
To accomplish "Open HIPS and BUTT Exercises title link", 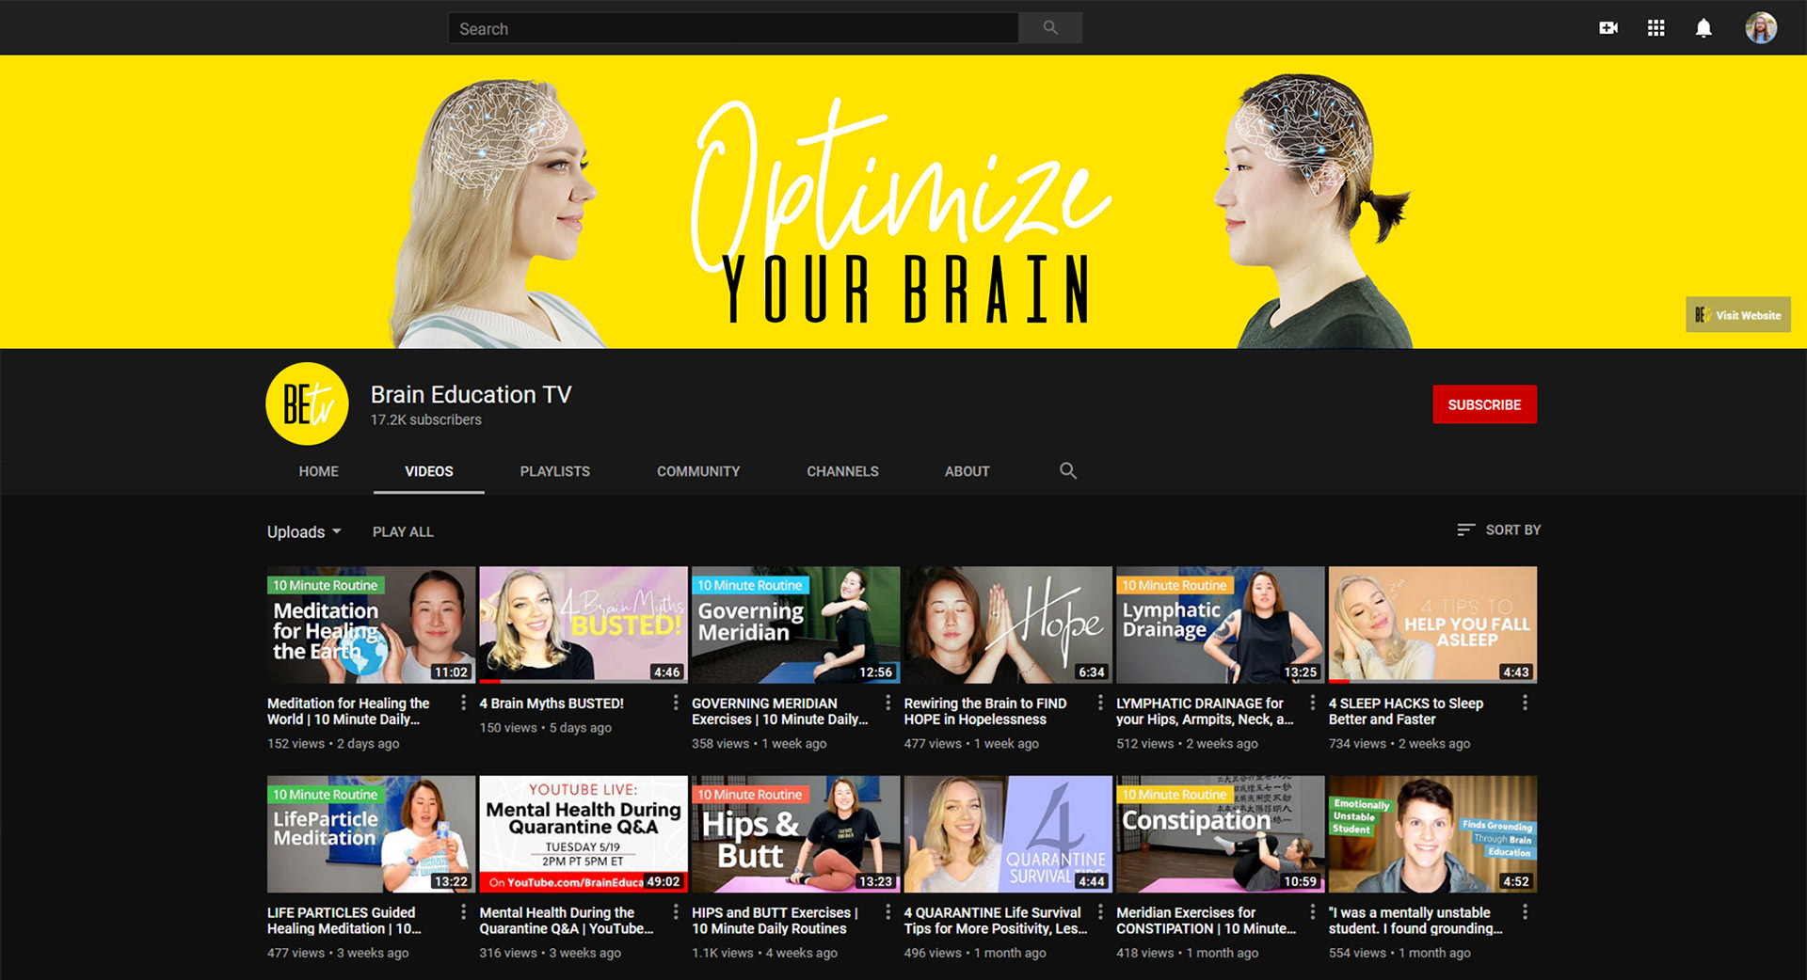I will pos(775,921).
